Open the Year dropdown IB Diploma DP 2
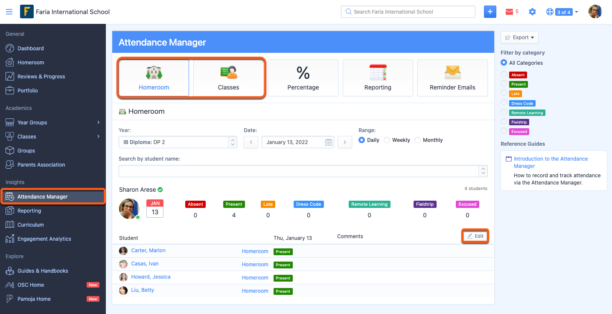The width and height of the screenshot is (612, 314). pos(178,142)
